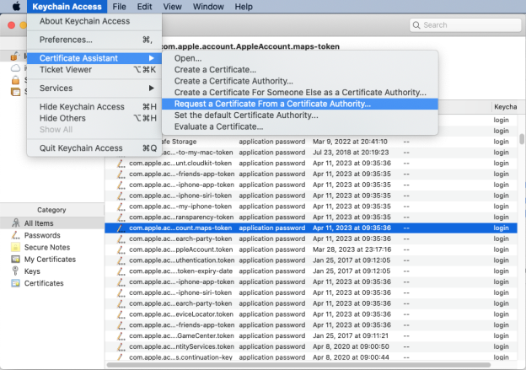Open the Window menu
The width and height of the screenshot is (526, 370).
pyautogui.click(x=208, y=7)
